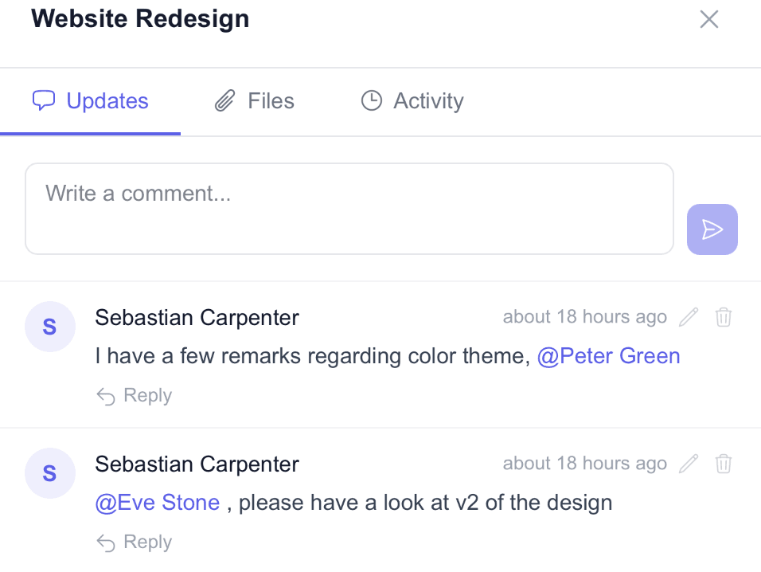Screen dimensions: 761x572
Task: Reply to the color theme remarks comment
Action: (x=135, y=396)
